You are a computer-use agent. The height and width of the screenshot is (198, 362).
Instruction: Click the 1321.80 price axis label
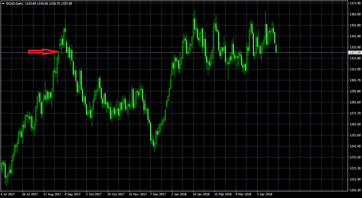pyautogui.click(x=355, y=58)
